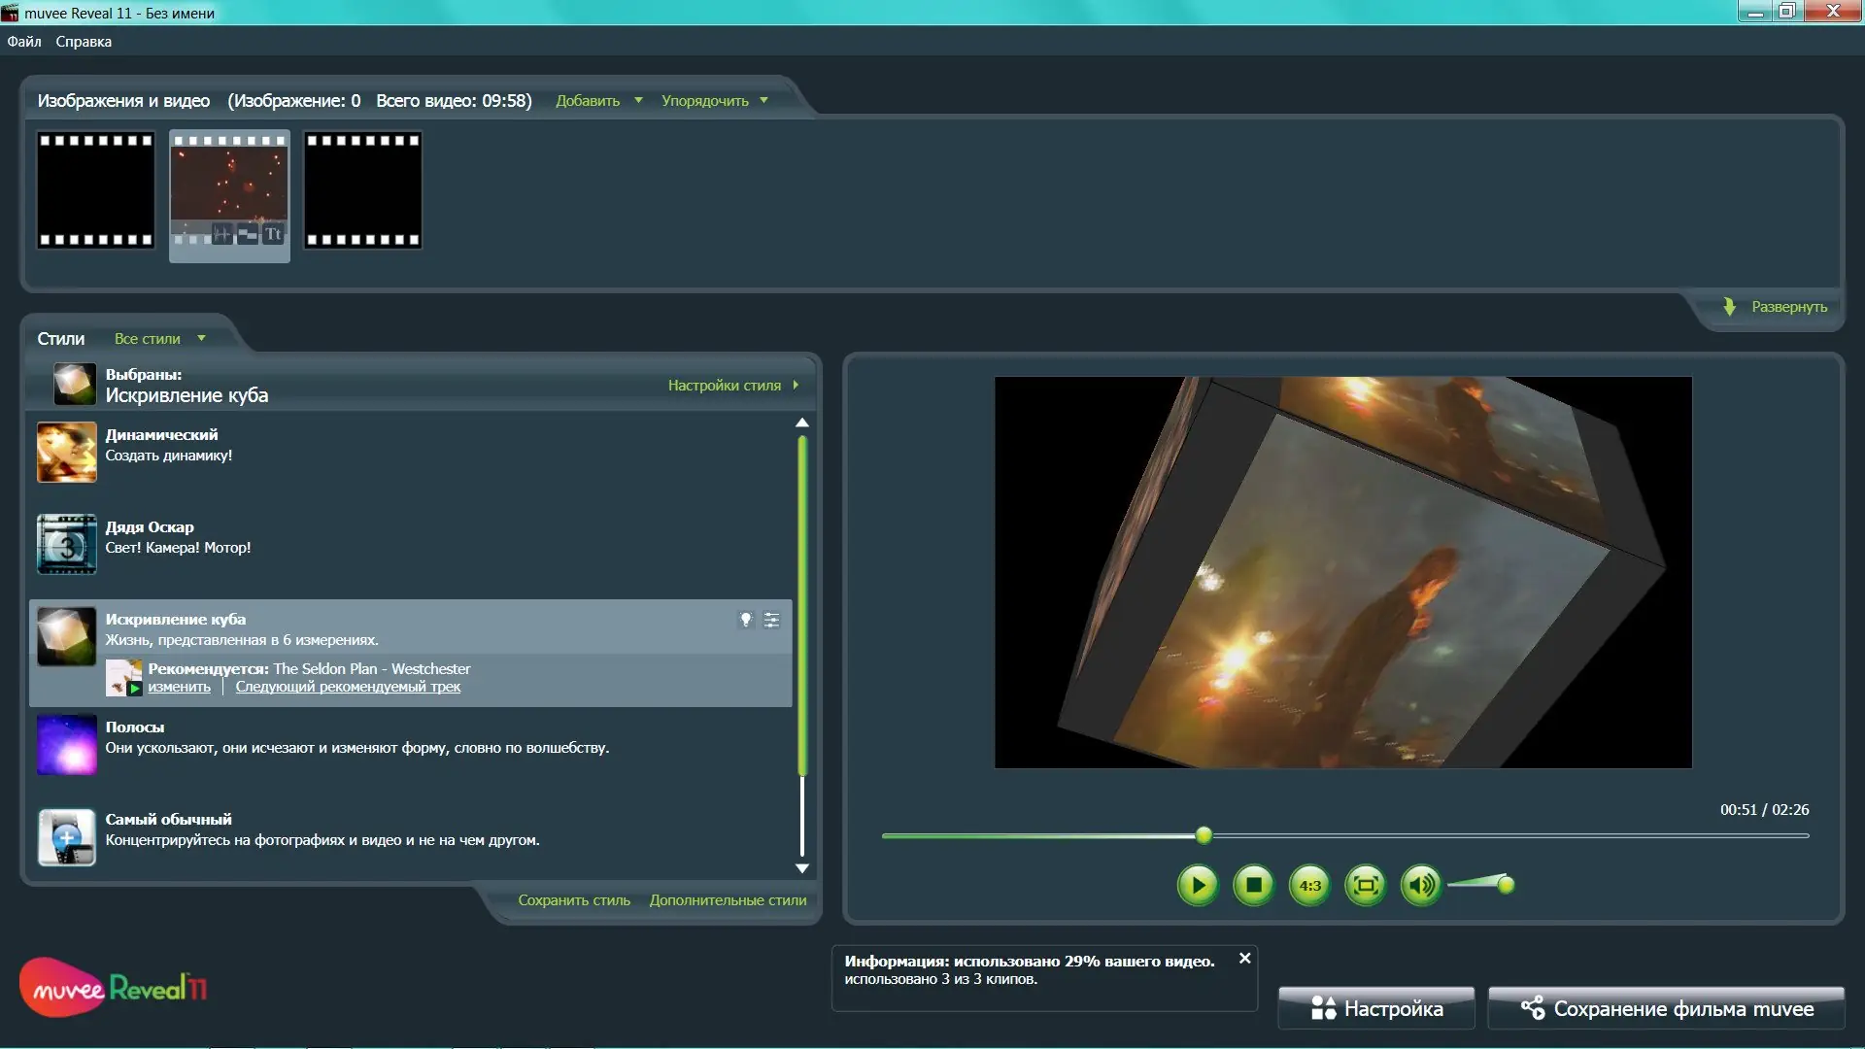1865x1049 pixels.
Task: Click the trim bars icon on selected clip
Action: click(249, 234)
